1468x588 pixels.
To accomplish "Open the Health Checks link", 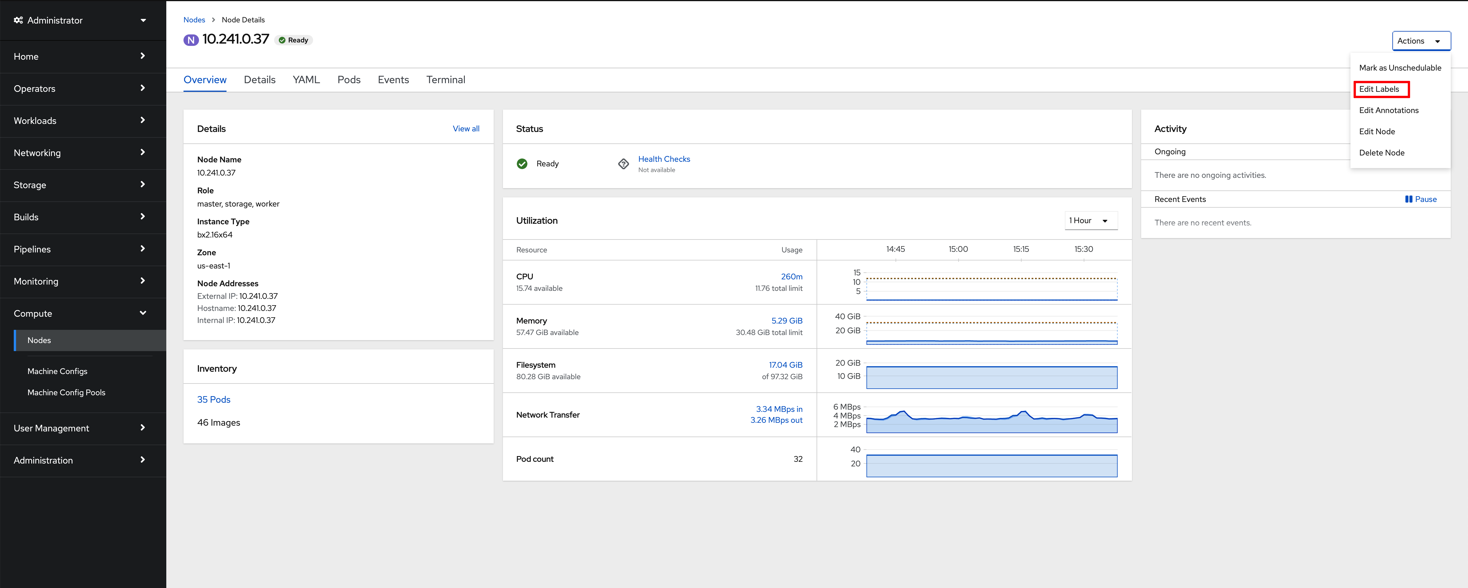I will (x=664, y=159).
